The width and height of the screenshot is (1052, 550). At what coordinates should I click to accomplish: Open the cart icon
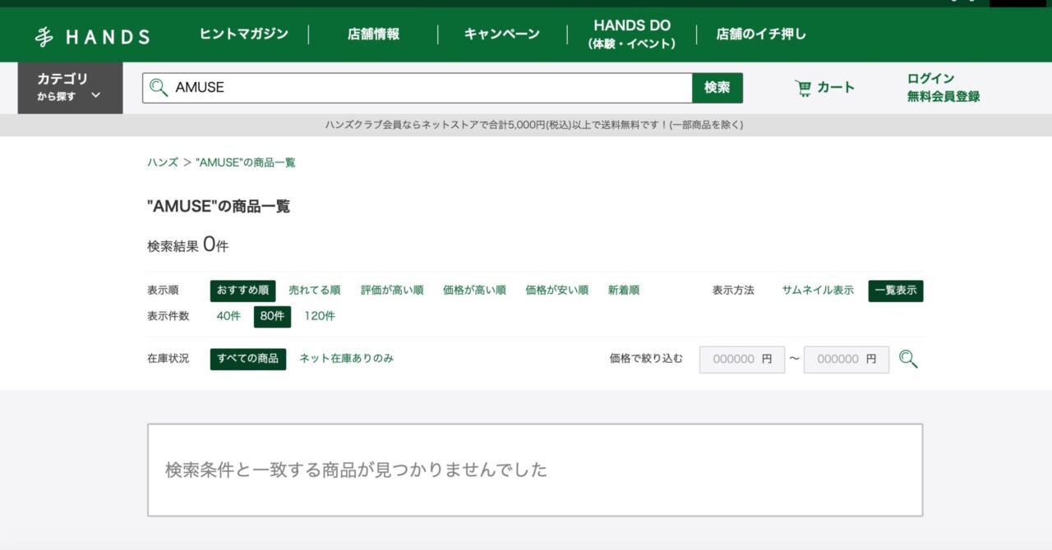pos(803,88)
